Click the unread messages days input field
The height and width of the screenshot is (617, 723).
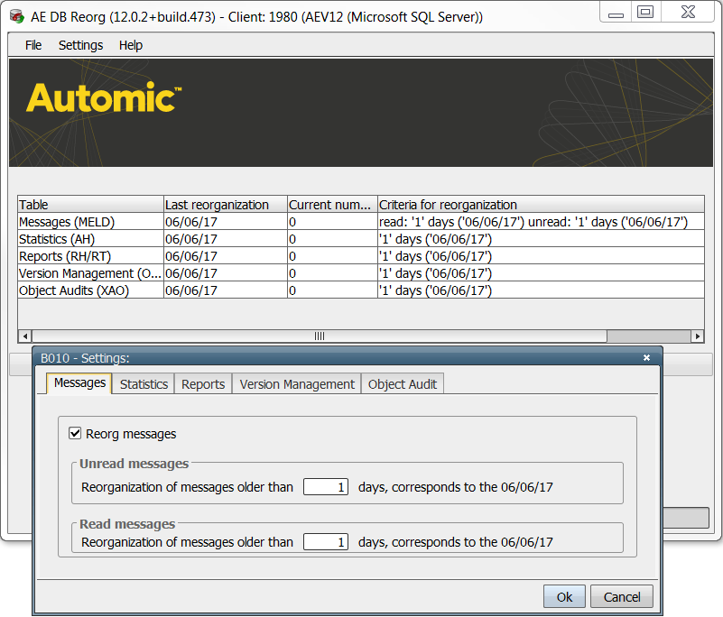325,486
